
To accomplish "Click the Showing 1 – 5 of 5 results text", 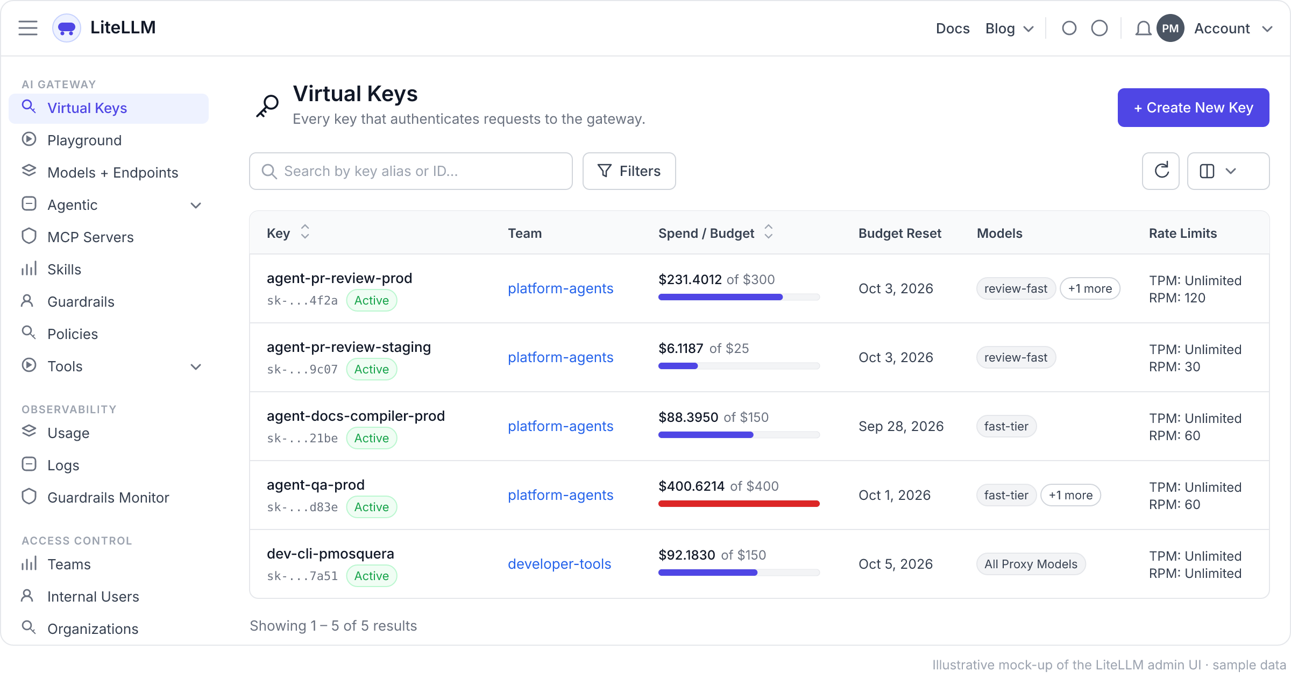I will click(x=333, y=626).
